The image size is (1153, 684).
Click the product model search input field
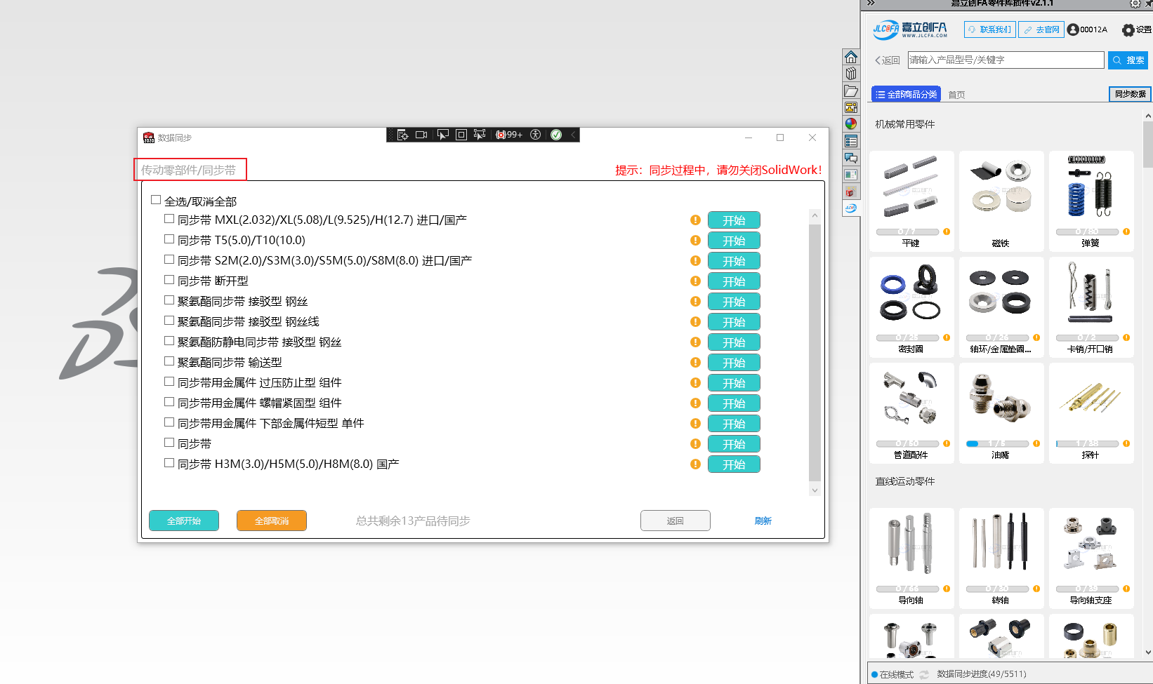[x=1005, y=60]
